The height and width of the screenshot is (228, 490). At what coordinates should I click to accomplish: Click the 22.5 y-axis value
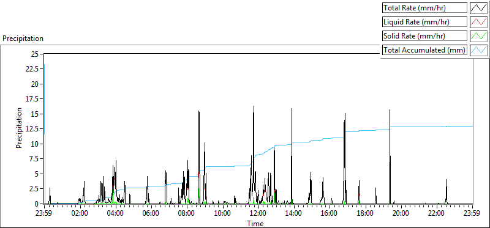pyautogui.click(x=32, y=69)
